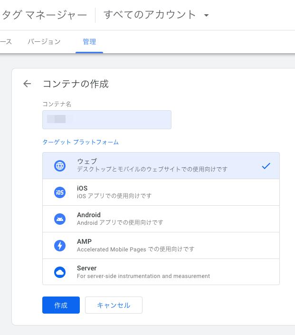Click the 作成 button

tap(61, 305)
